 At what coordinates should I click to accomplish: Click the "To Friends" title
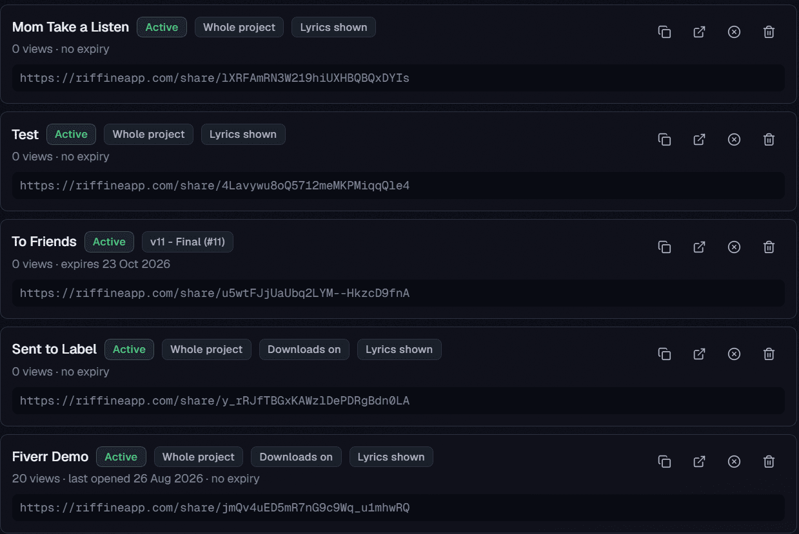click(44, 242)
